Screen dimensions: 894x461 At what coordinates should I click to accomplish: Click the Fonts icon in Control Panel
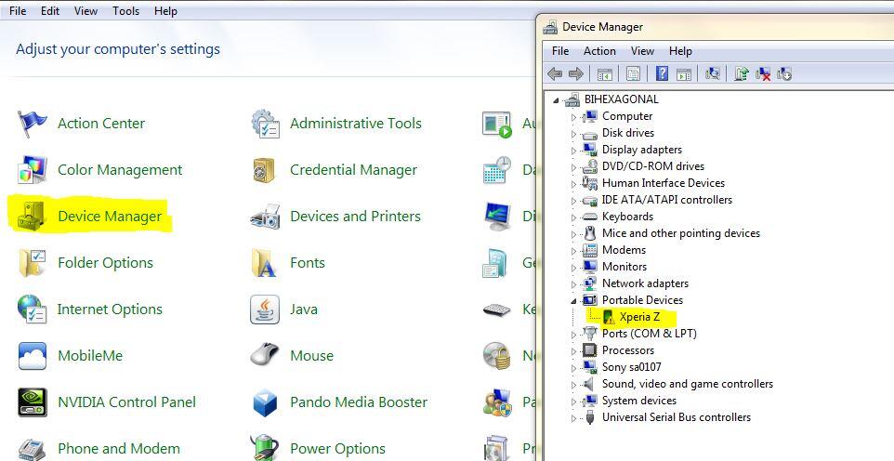click(265, 263)
